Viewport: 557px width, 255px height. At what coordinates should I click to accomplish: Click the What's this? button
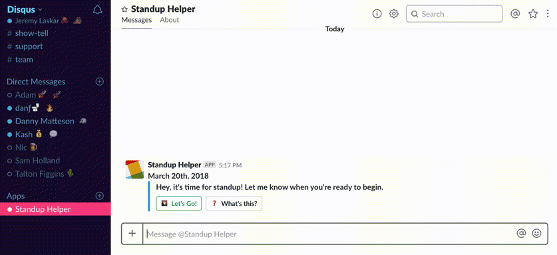coord(234,204)
